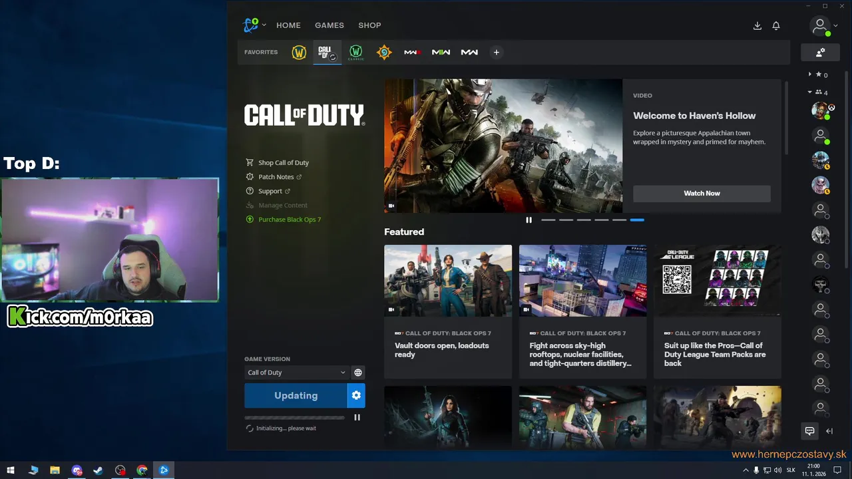Open OBS Studio from the taskbar
This screenshot has width=852, height=479.
coord(120,470)
